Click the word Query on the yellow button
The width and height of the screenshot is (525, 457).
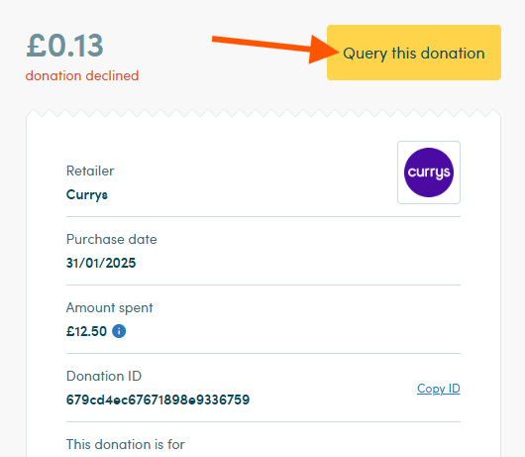click(365, 54)
